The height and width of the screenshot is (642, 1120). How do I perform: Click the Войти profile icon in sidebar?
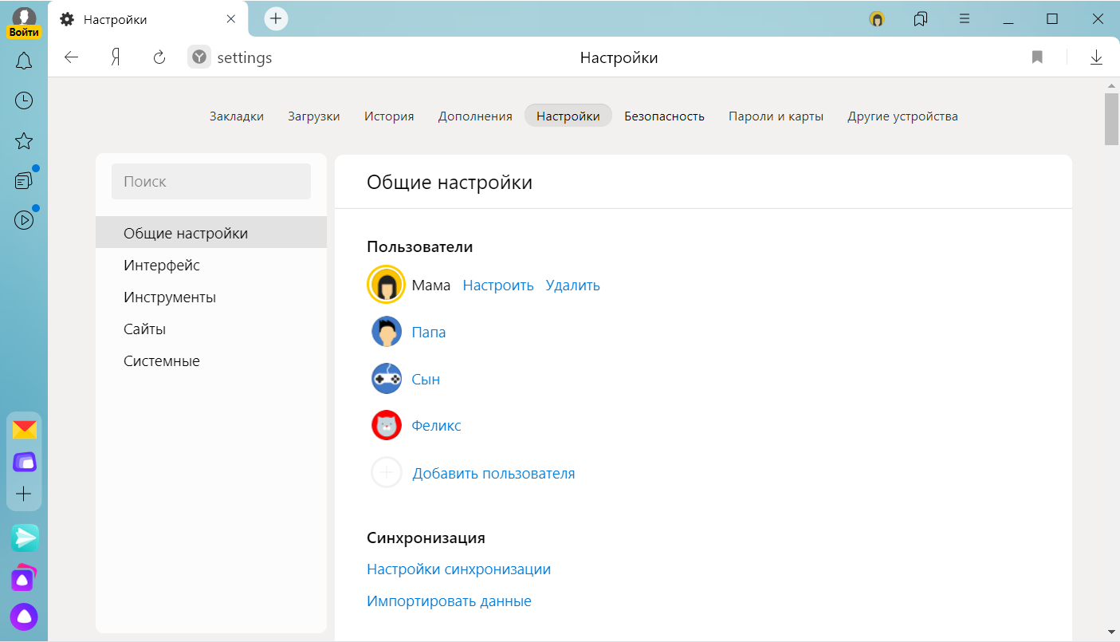point(24,22)
